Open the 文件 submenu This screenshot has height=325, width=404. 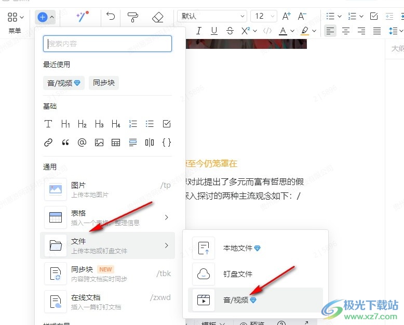[x=107, y=245]
